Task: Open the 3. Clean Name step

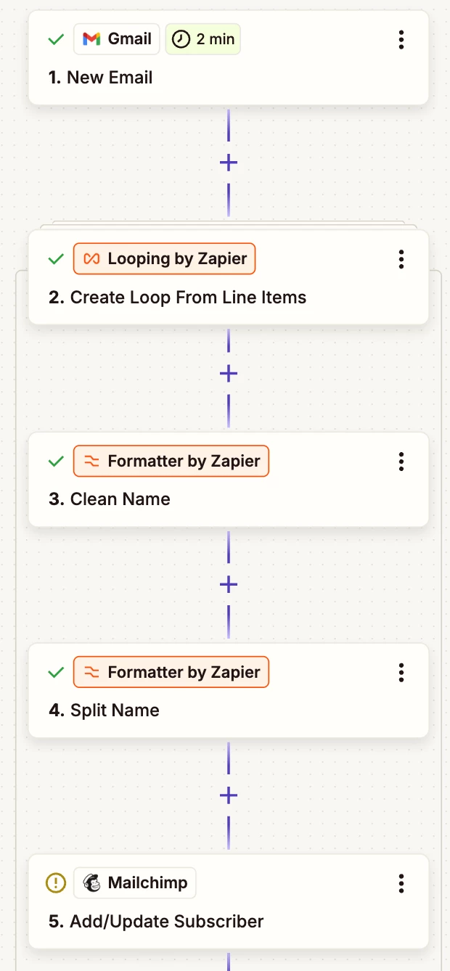Action: pyautogui.click(x=229, y=480)
